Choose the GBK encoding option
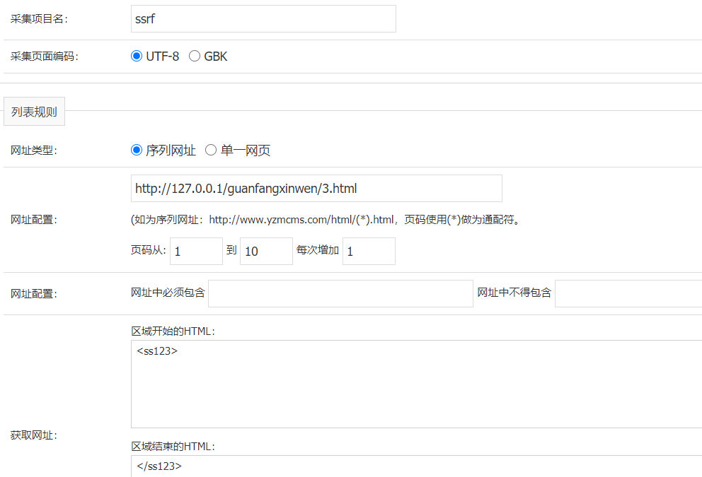This screenshot has height=477, width=702. pyautogui.click(x=195, y=57)
